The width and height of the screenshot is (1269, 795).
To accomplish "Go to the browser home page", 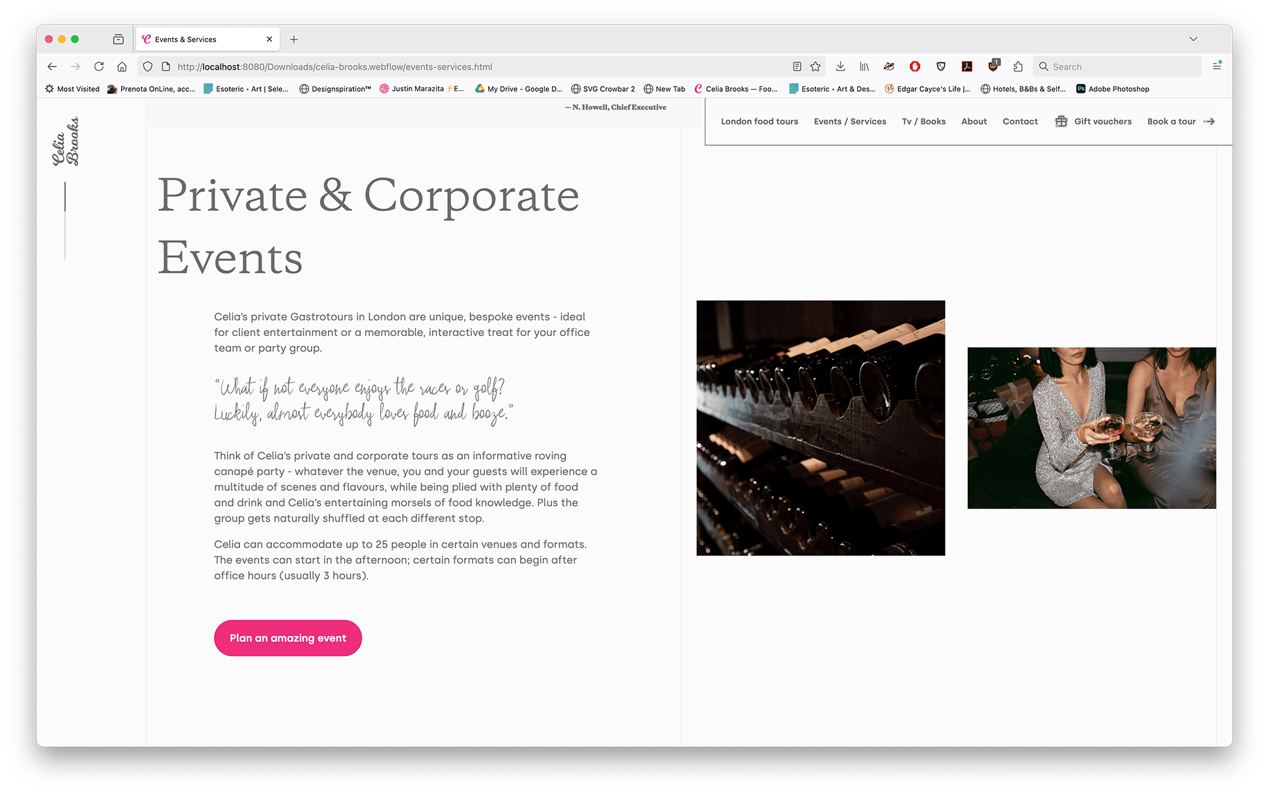I will click(x=122, y=66).
